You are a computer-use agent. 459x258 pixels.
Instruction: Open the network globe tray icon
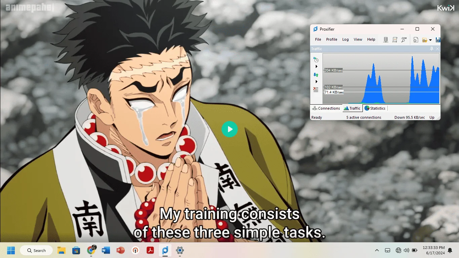pos(398,250)
